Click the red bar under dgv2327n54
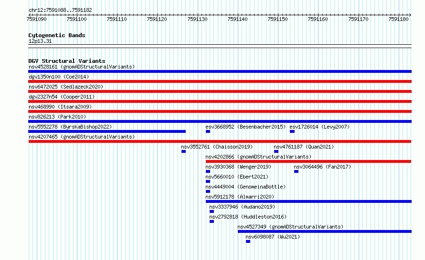The width and height of the screenshot is (425, 260). pos(220,101)
